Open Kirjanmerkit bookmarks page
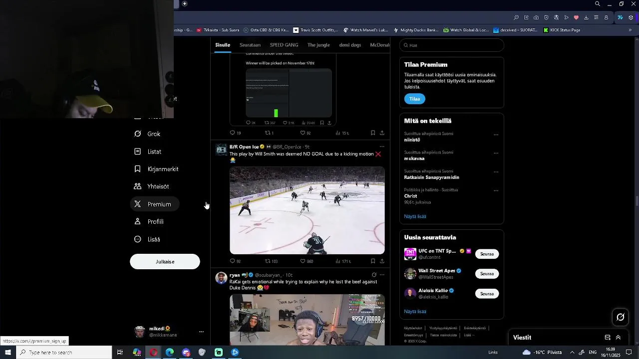Image resolution: width=639 pixels, height=359 pixels. (x=156, y=169)
